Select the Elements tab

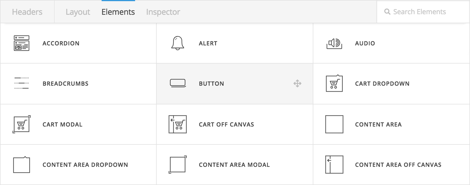point(118,12)
